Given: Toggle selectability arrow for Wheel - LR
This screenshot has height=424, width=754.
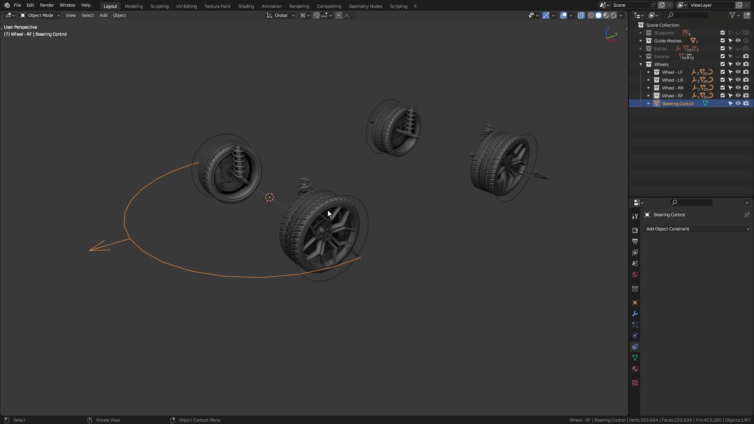Looking at the screenshot, I should (x=730, y=80).
